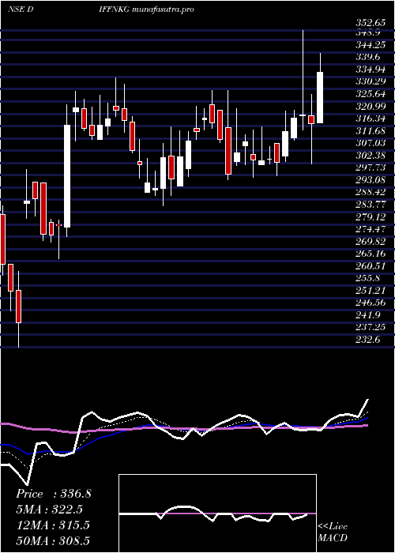395x553 pixels.
Task: Click the IFFNKG munafasutra.pro title text
Action: pyautogui.click(x=145, y=9)
